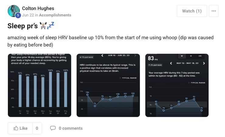This screenshot has width=225, height=137.
Task: Go to next week in May 12-18 chart
Action: (204, 63)
